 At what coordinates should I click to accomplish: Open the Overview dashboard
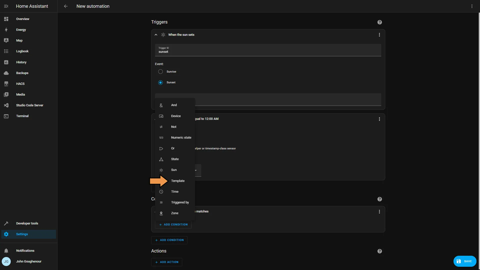[x=28, y=19]
